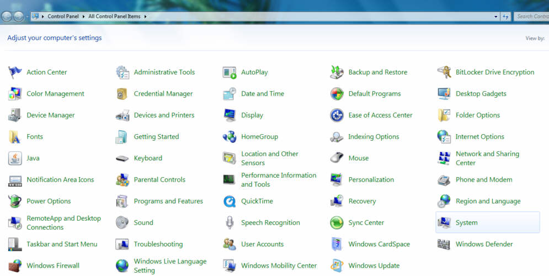This screenshot has height=276, width=549.
Task: Open the Region and Language link
Action: coord(488,201)
